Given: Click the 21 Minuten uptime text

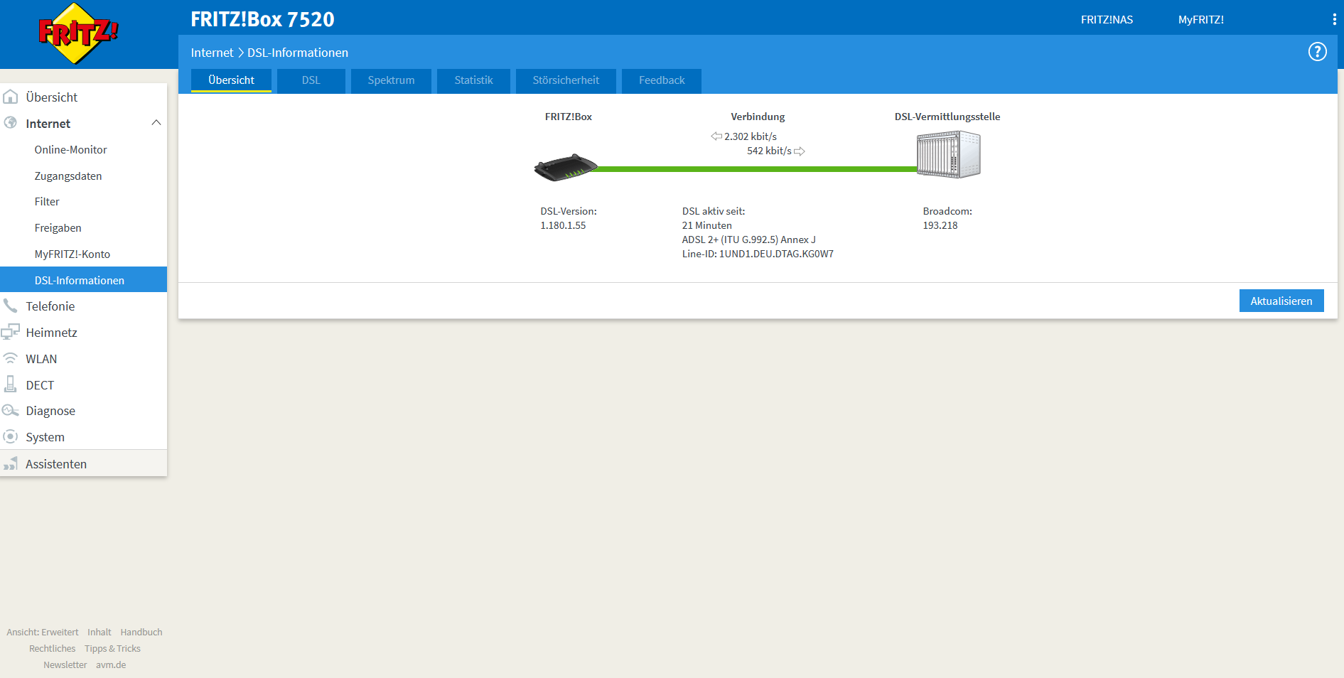Looking at the screenshot, I should click(706, 225).
